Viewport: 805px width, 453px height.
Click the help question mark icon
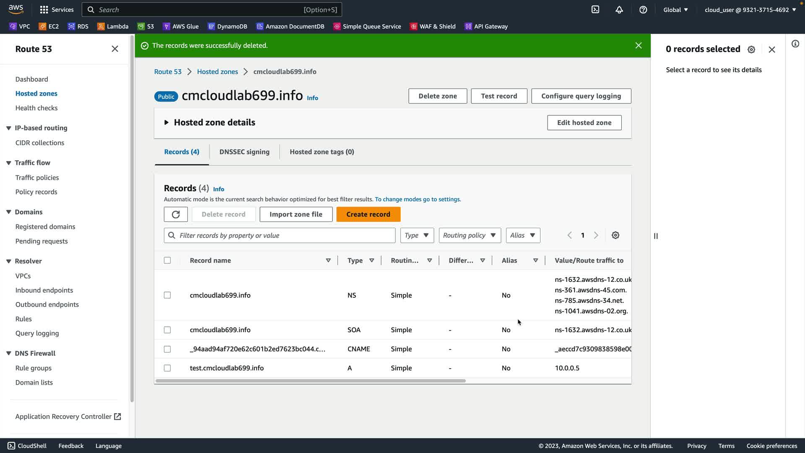643,10
